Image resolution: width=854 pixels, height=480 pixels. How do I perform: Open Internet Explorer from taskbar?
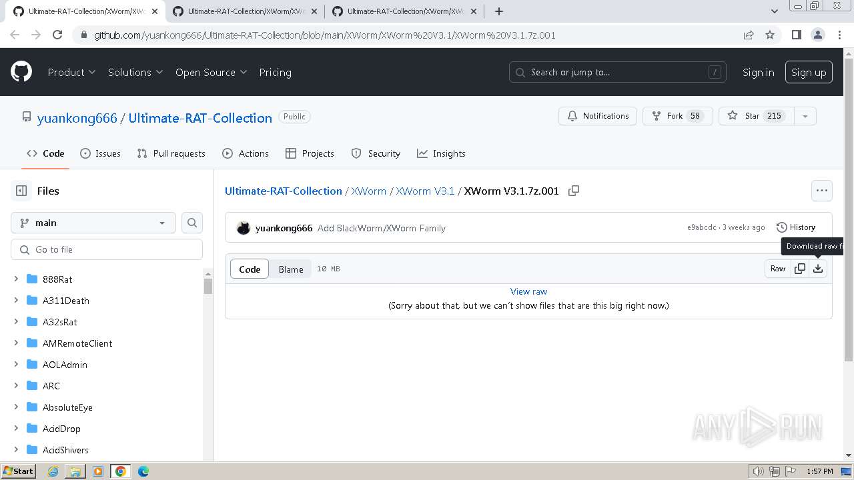click(x=53, y=471)
